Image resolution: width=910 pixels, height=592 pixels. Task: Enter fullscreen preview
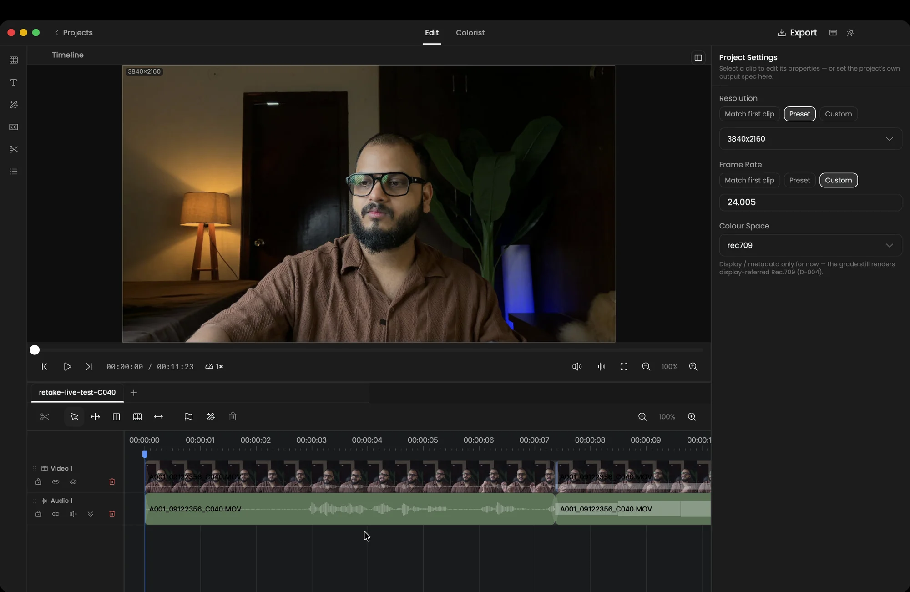pos(624,367)
